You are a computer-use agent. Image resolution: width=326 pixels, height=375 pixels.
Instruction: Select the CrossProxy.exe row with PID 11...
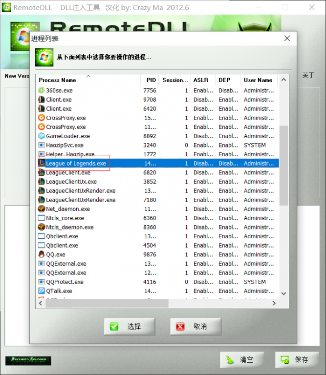[x=157, y=127]
